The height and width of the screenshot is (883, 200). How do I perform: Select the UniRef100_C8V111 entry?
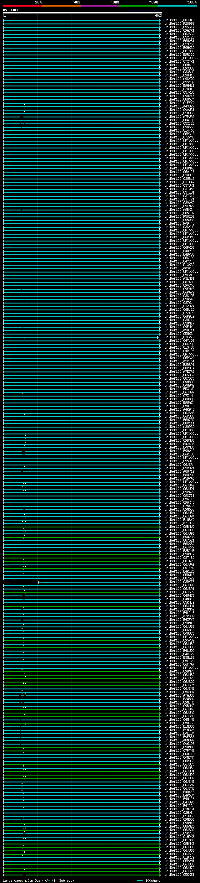point(179,423)
